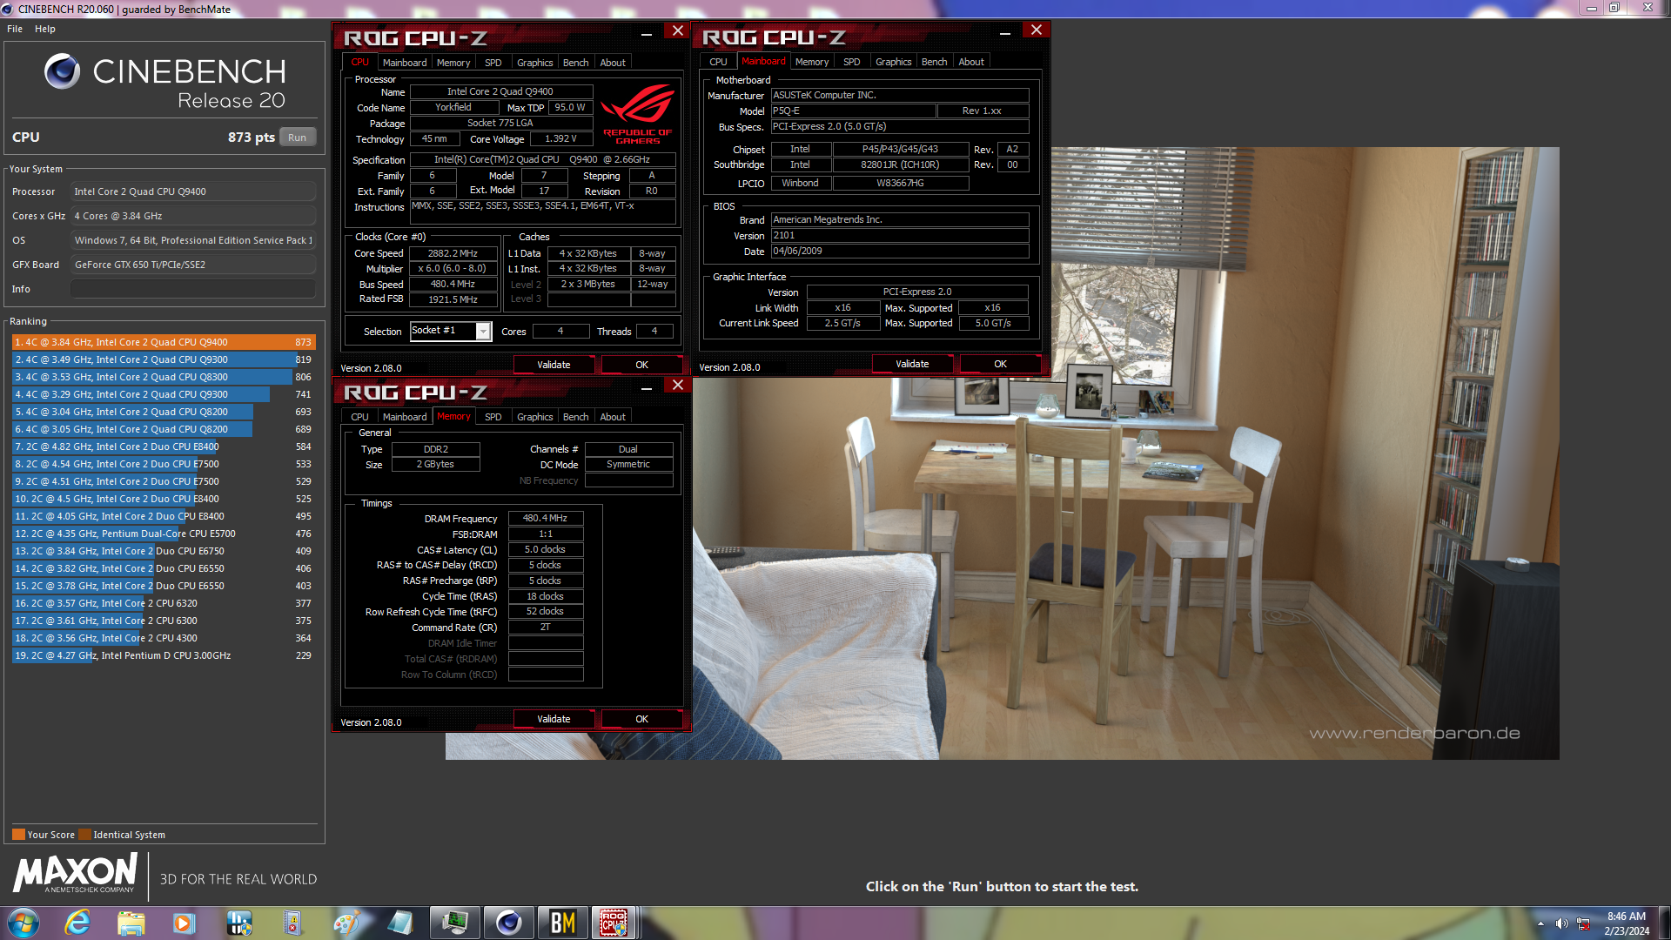Open Graphics tab in top-left CPU-Z window
The height and width of the screenshot is (940, 1671).
(535, 63)
